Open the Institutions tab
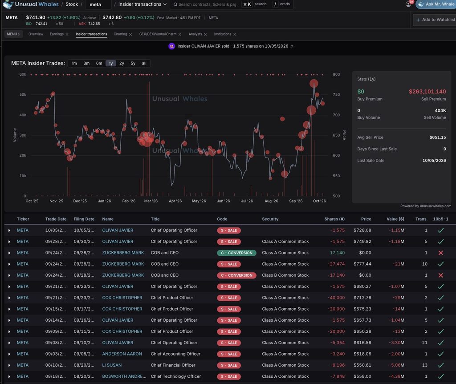Screen dimensions: 456x384 click(223, 34)
